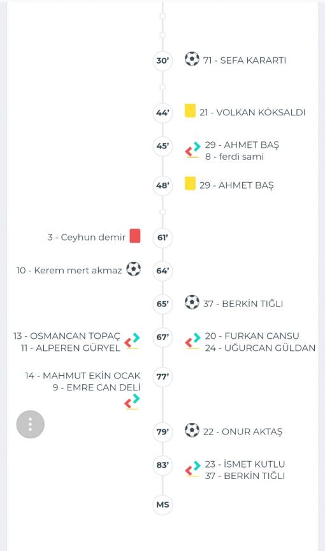Open player 24 - Uğurcan Güldan

click(260, 348)
